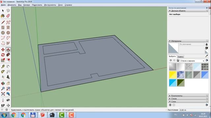Switch to the Выбрать tab

coord(172,56)
